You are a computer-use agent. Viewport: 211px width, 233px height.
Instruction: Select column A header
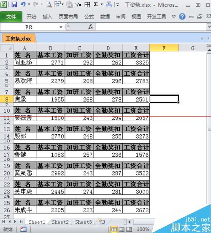(x=24, y=48)
